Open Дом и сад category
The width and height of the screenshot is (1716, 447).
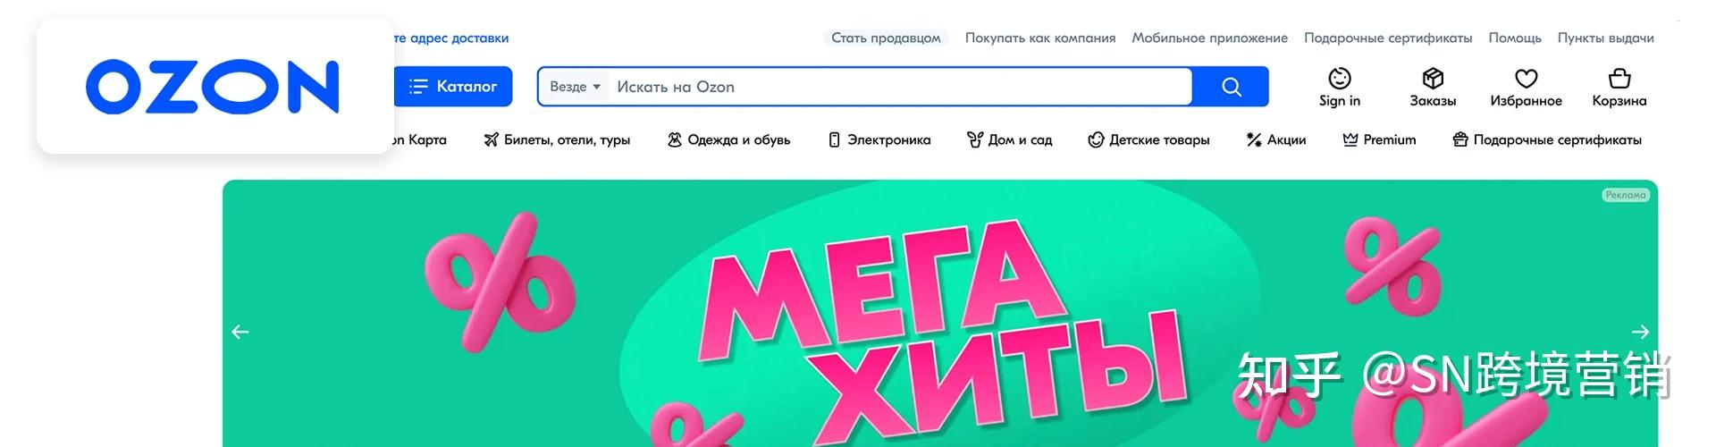click(1010, 139)
